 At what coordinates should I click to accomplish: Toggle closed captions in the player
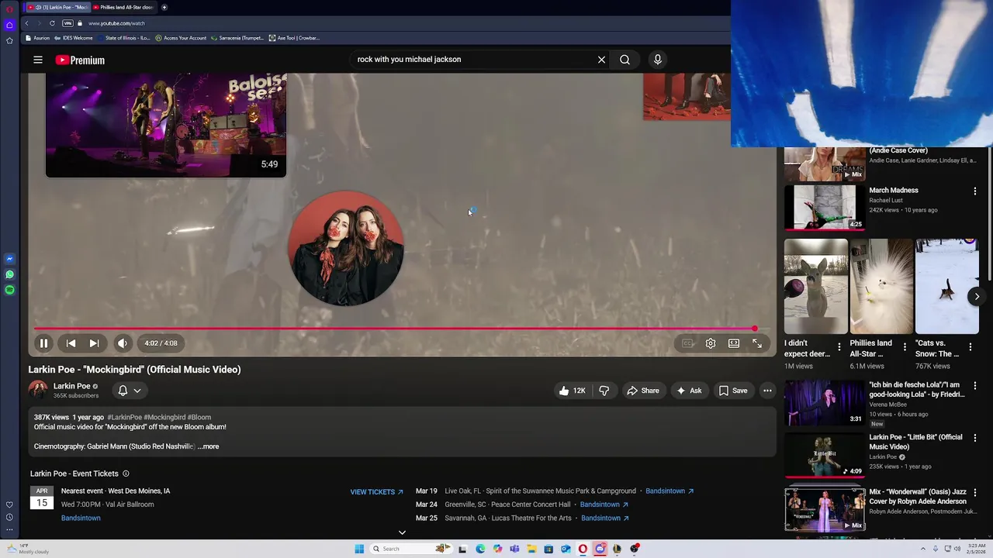point(687,343)
